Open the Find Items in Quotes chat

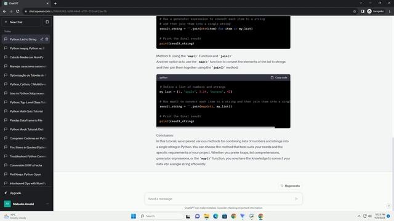click(26, 147)
